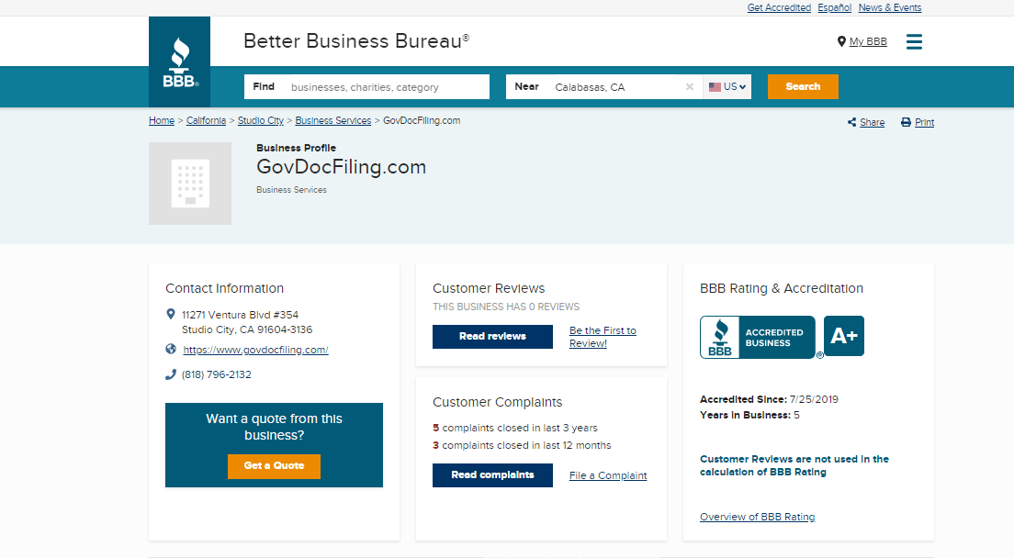The height and width of the screenshot is (558, 1014).
Task: Click the A+ rating badge
Action: pos(844,336)
